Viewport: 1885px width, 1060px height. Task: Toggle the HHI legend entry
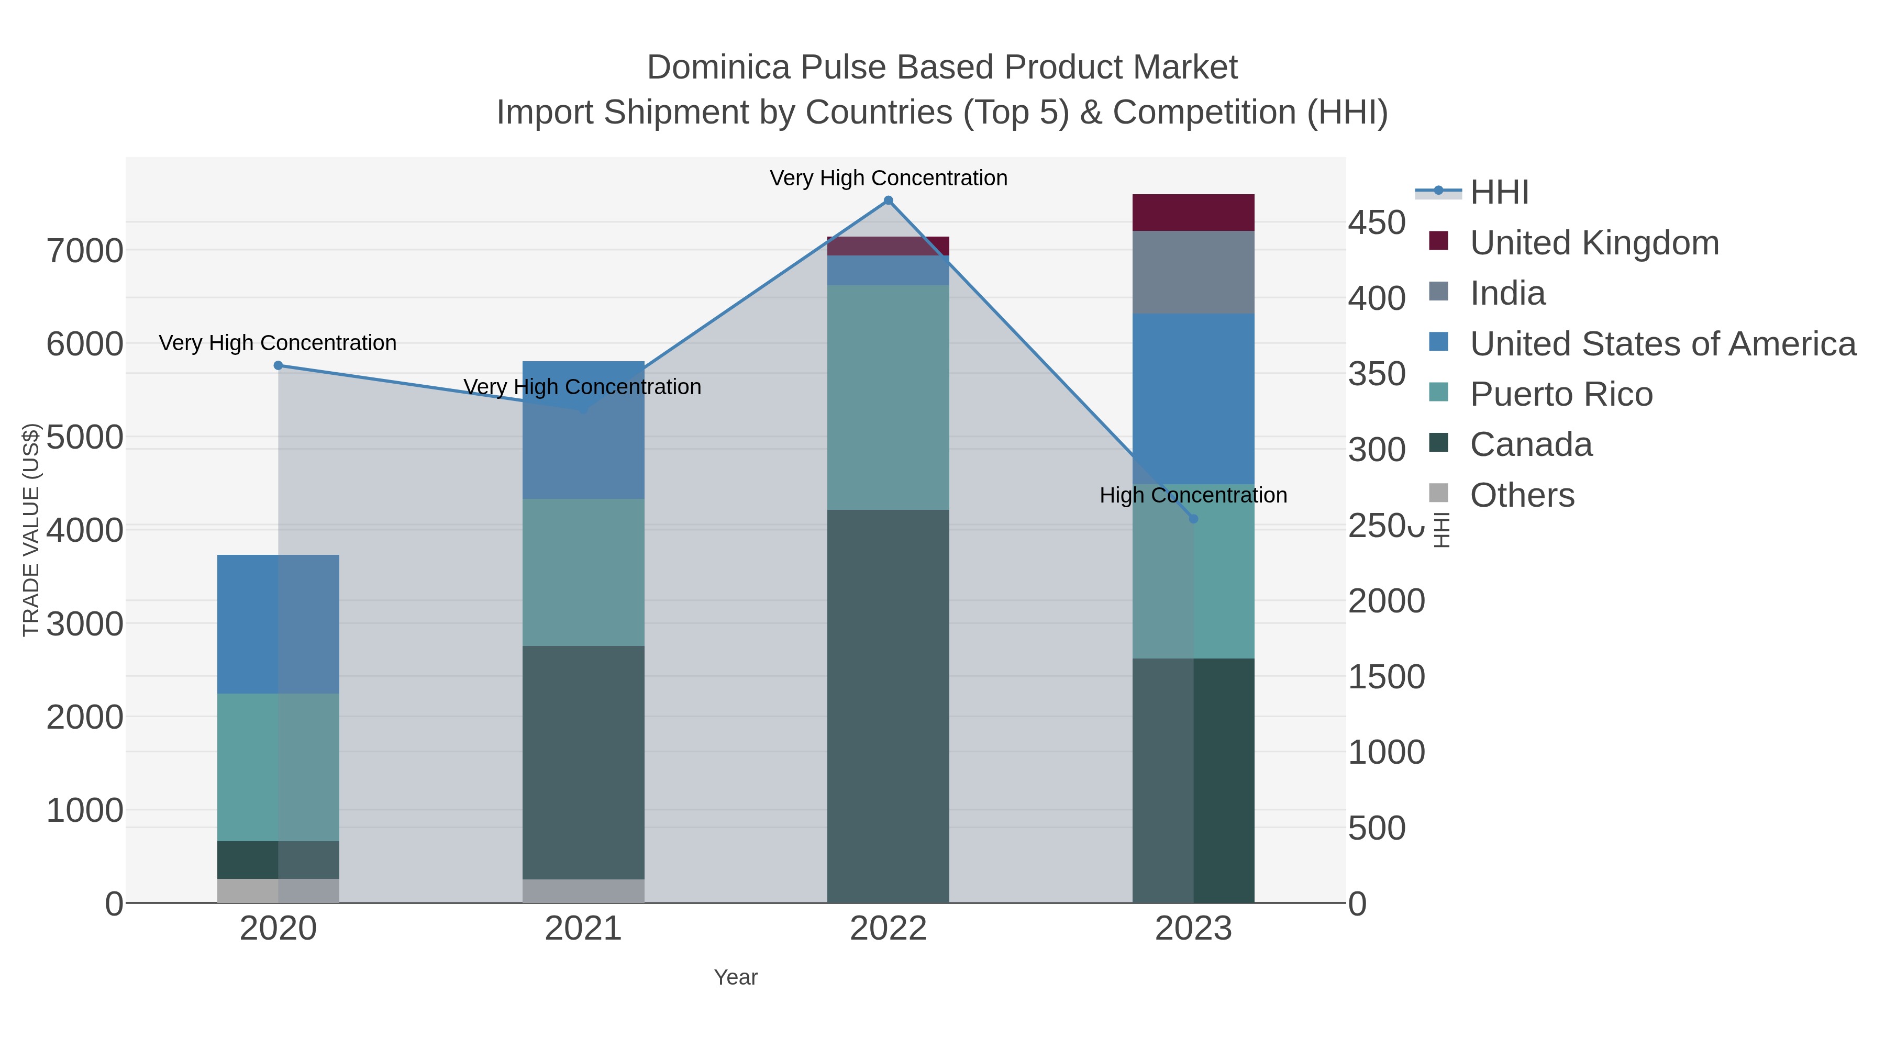[x=1472, y=193]
